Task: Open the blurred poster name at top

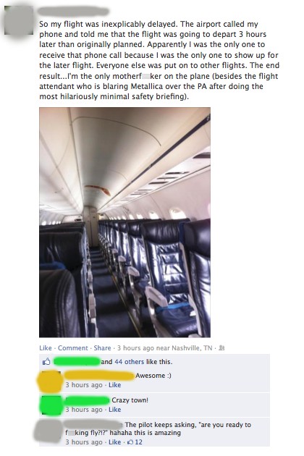Action: tap(73, 12)
